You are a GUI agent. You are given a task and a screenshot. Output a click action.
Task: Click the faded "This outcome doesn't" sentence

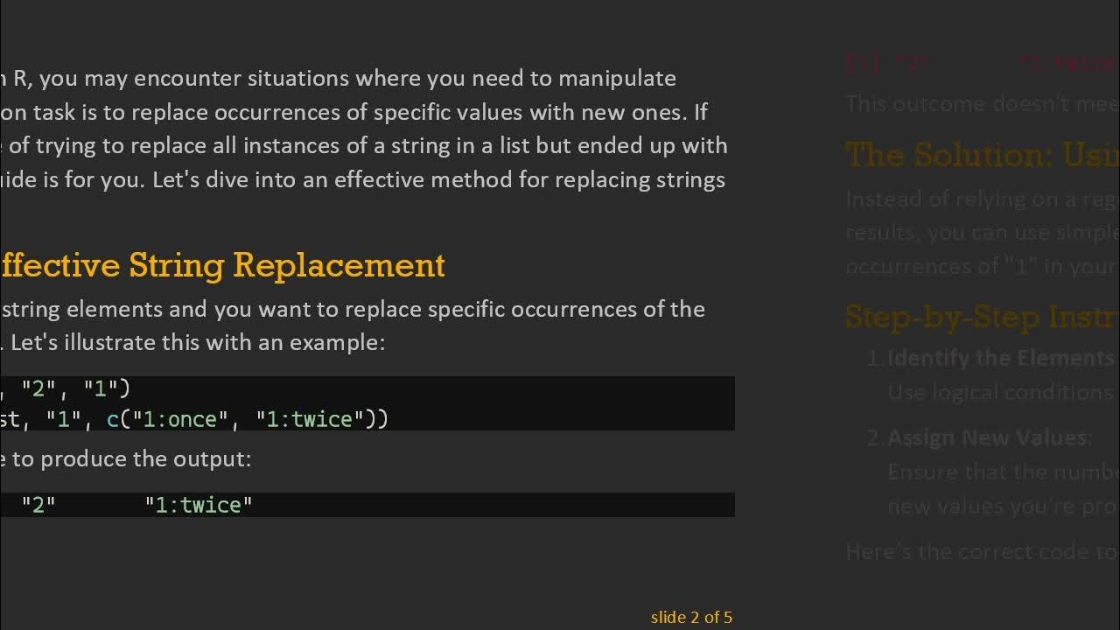[x=982, y=103]
